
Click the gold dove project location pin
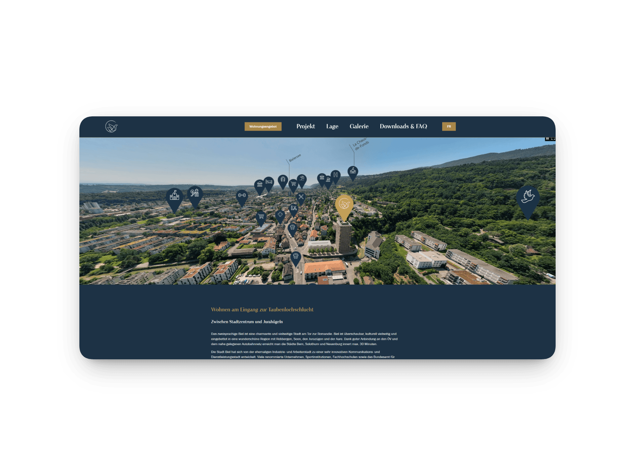pyautogui.click(x=344, y=205)
